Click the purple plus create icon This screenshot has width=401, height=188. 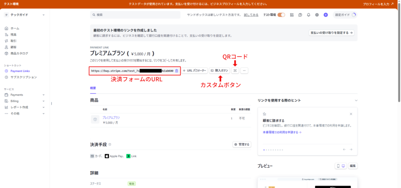coord(325,15)
